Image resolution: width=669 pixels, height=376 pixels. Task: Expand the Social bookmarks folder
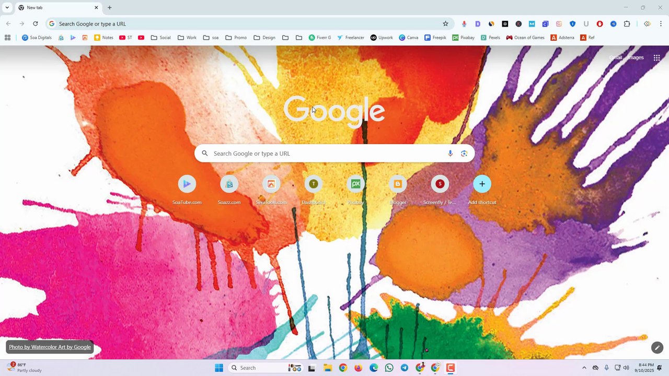click(x=160, y=38)
